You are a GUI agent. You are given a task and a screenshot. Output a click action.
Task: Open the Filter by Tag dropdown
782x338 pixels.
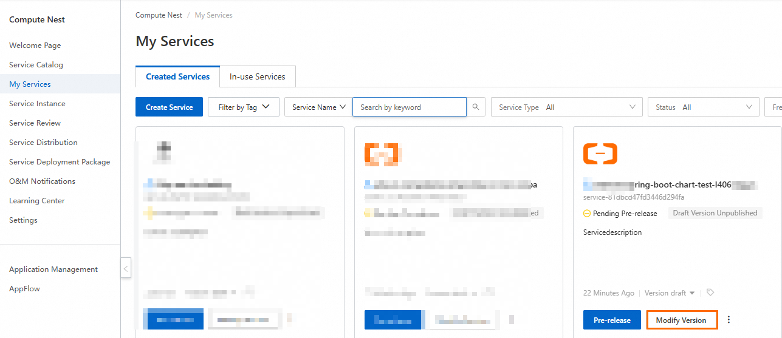pos(244,107)
